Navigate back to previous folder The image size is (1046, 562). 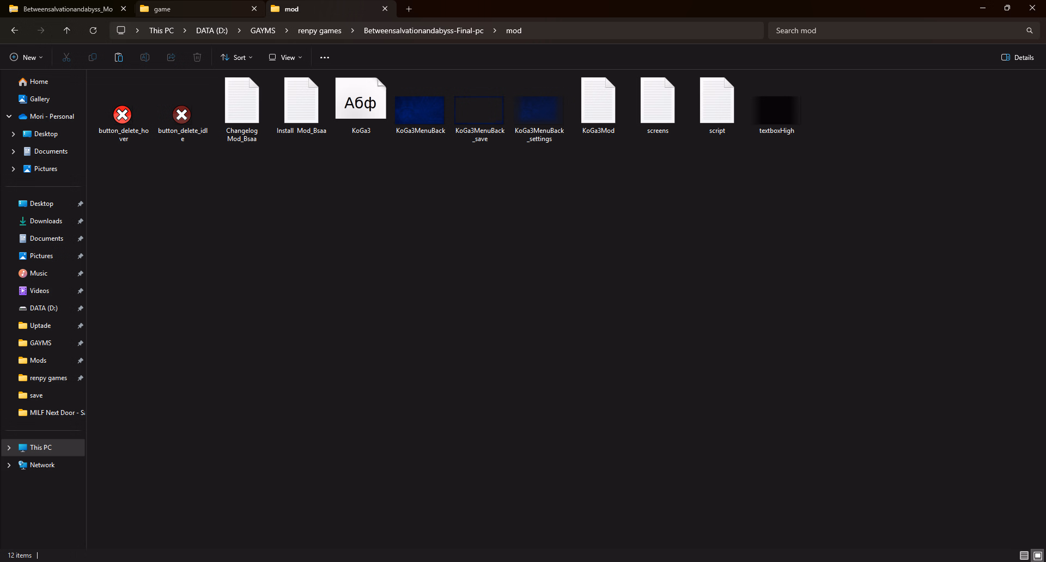point(15,30)
